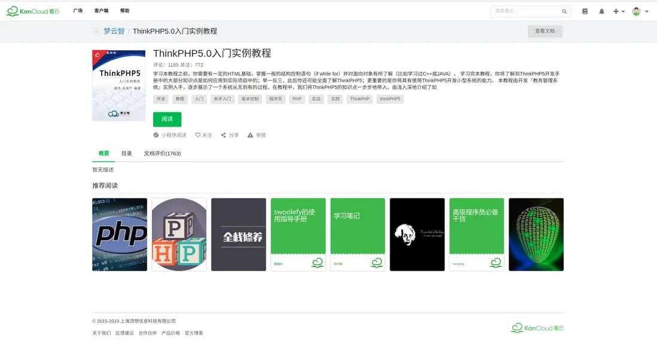The height and width of the screenshot is (350, 657).
Task: Click the 推荐阅读 section heading
Action: [105, 186]
